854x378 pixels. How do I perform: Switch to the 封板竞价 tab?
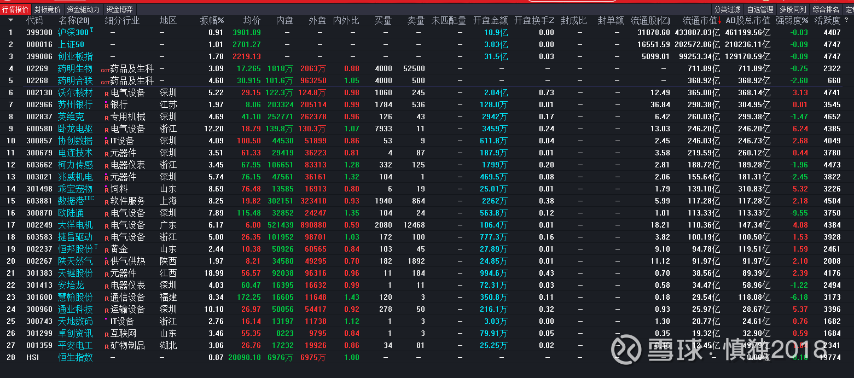tap(48, 9)
